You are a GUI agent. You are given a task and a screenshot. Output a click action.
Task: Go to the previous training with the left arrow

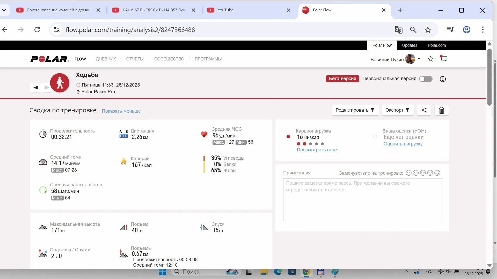36,88
